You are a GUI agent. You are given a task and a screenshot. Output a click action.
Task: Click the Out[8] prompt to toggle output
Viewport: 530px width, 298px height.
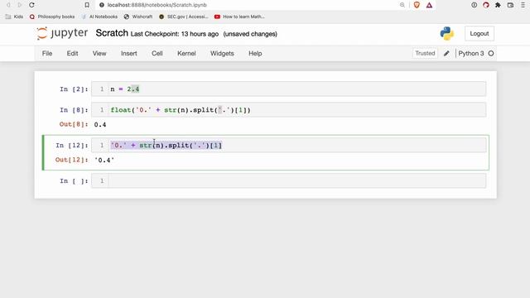point(74,124)
